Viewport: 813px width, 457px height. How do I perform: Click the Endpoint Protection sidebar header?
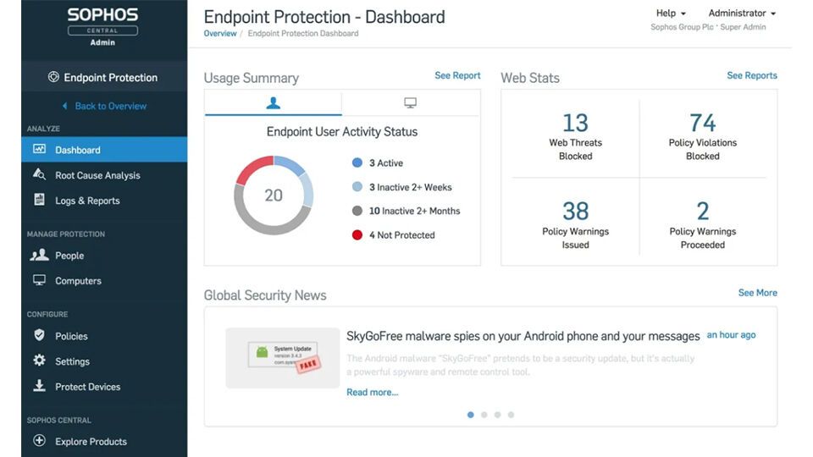pyautogui.click(x=104, y=77)
